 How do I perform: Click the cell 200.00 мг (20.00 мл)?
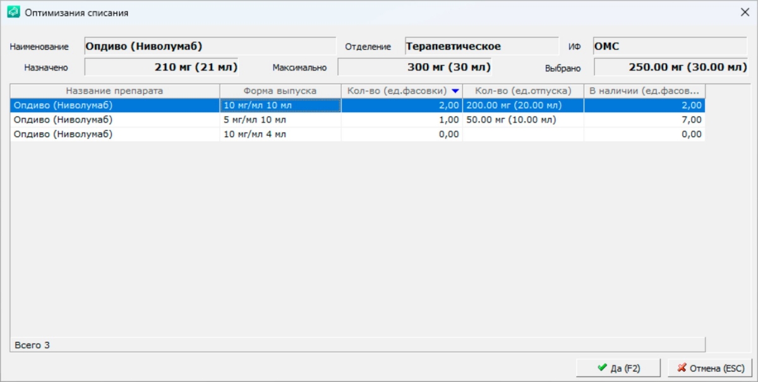pos(523,105)
